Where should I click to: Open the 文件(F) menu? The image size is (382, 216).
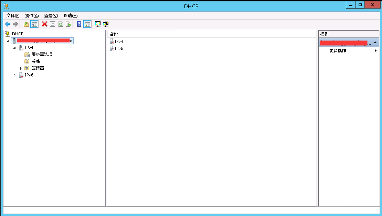coord(13,15)
